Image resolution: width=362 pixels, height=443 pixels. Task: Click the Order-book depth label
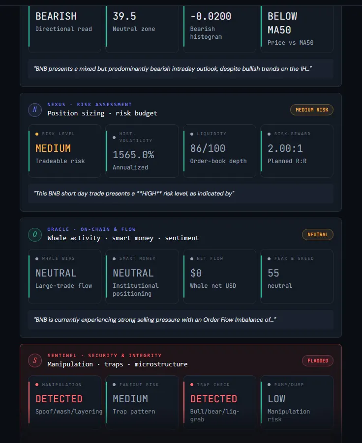pos(218,161)
